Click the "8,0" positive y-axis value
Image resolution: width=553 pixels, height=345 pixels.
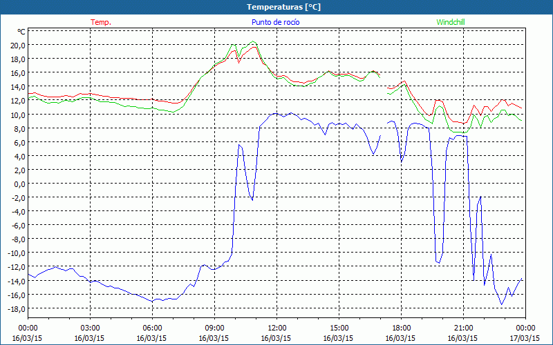20,128
